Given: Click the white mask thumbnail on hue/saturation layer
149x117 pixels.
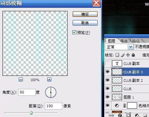Looking at the screenshot, I should point(132,105).
